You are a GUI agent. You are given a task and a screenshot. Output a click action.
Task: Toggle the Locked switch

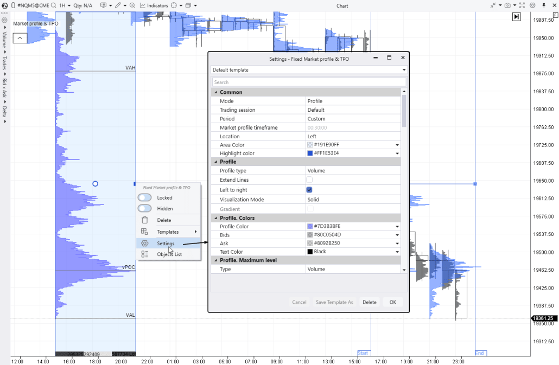[x=144, y=198]
